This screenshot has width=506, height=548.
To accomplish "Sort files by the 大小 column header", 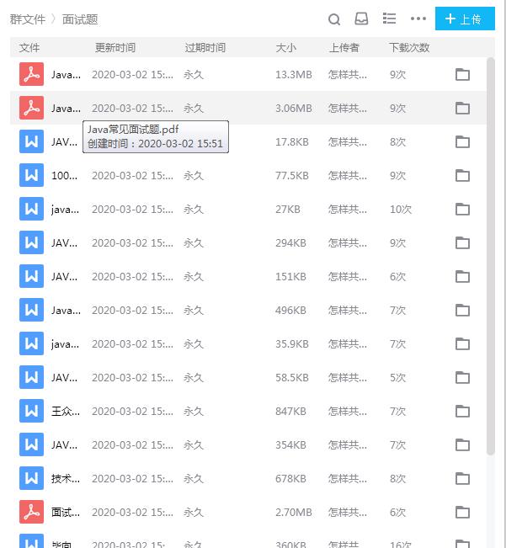I will [285, 48].
